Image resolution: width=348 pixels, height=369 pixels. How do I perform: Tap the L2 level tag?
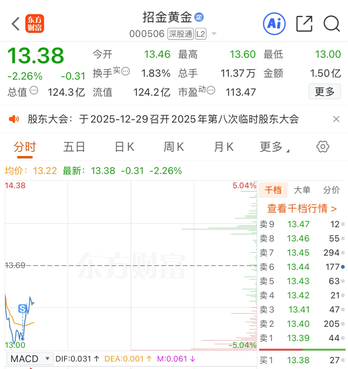pos(201,34)
